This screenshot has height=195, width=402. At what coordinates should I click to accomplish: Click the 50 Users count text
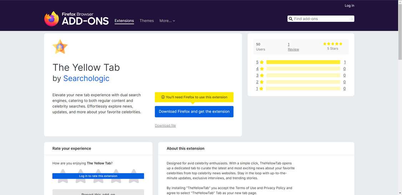[x=261, y=47]
